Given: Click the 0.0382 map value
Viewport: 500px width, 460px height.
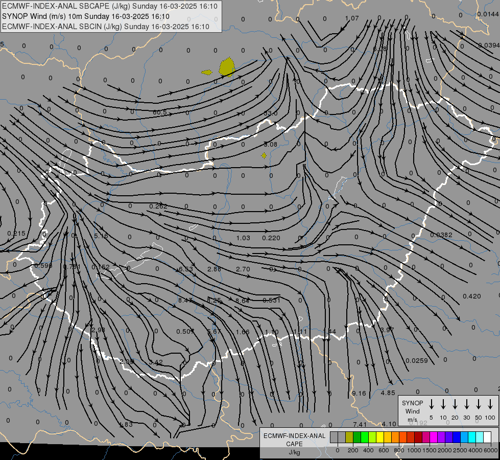Looking at the screenshot, I should click(x=441, y=235).
